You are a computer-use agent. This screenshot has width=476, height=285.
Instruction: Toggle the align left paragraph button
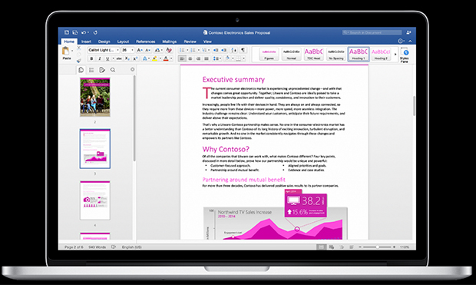(x=182, y=58)
